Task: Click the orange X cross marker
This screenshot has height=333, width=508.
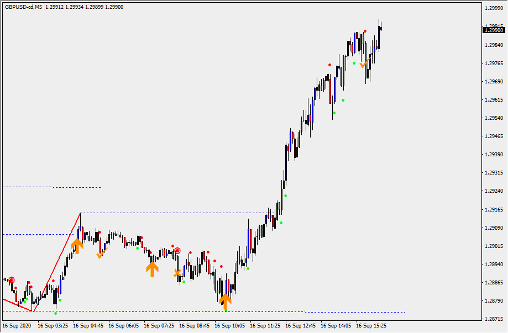Action: (x=177, y=273)
